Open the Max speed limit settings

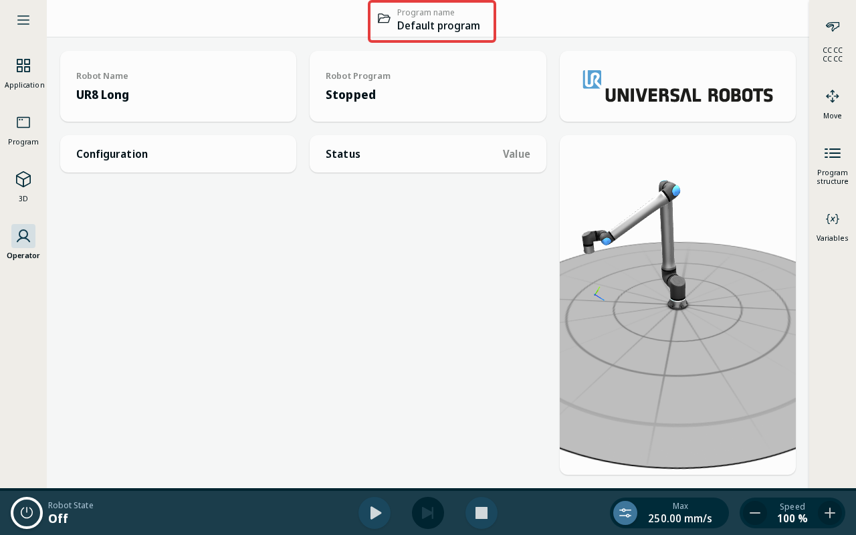click(x=625, y=513)
